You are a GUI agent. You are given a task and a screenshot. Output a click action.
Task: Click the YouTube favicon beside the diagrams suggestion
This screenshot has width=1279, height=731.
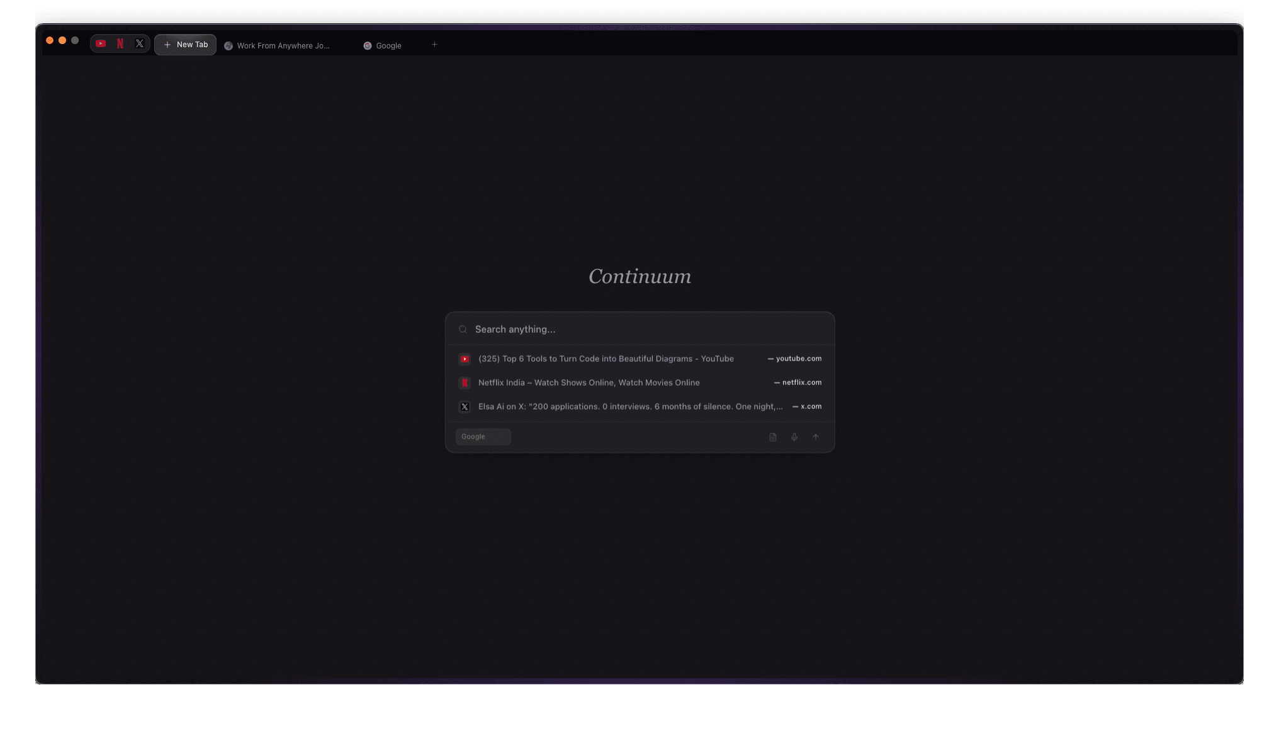tap(465, 359)
